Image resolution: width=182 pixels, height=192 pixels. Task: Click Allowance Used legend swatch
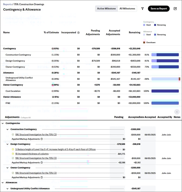(144, 35)
